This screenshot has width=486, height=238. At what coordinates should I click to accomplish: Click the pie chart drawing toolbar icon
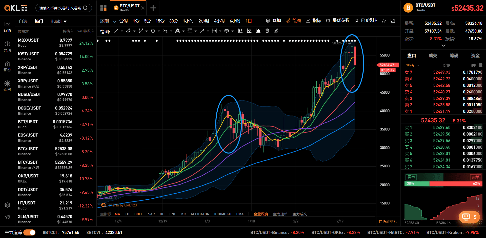[249, 31]
